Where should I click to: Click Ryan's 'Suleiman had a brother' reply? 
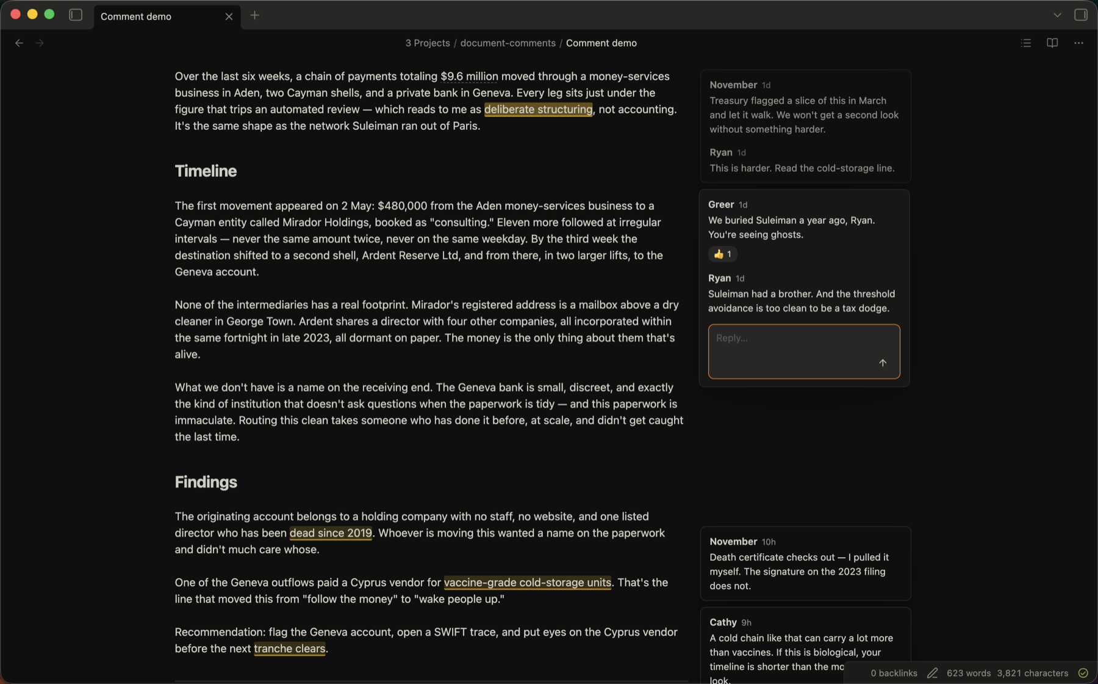802,301
